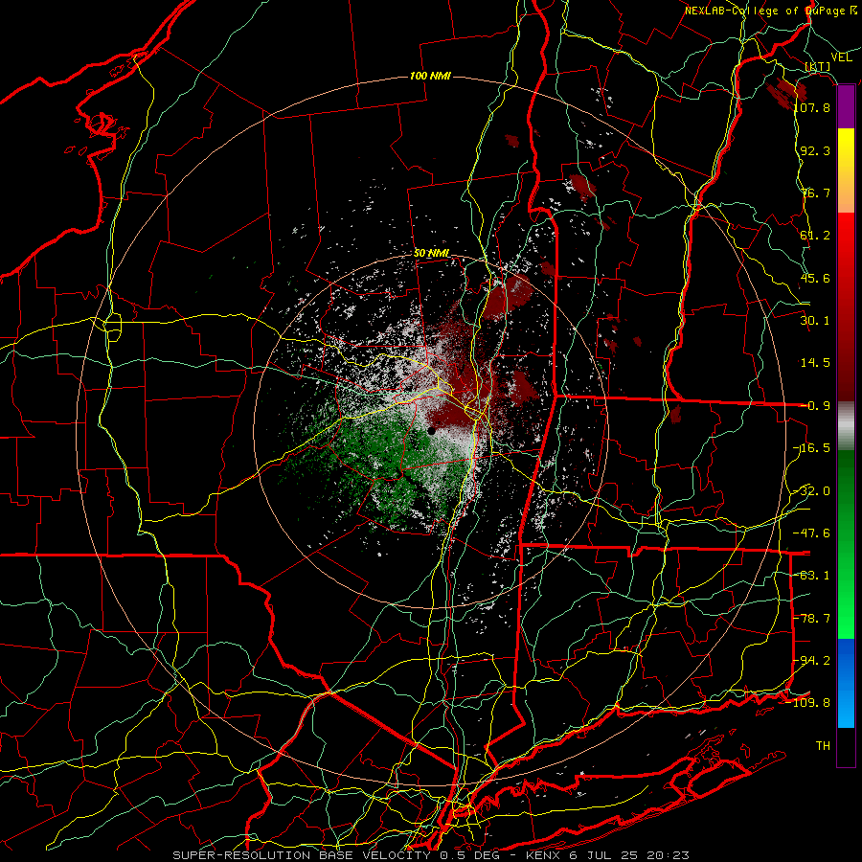Image resolution: width=862 pixels, height=862 pixels.
Task: Click the 14.5 legend value
Action: pyautogui.click(x=815, y=363)
